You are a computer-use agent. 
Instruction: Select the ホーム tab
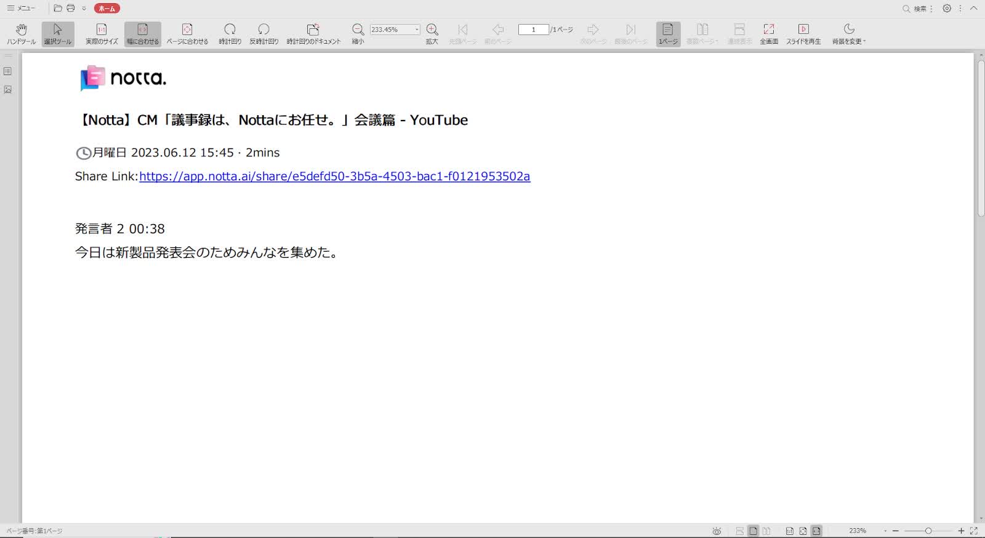107,9
